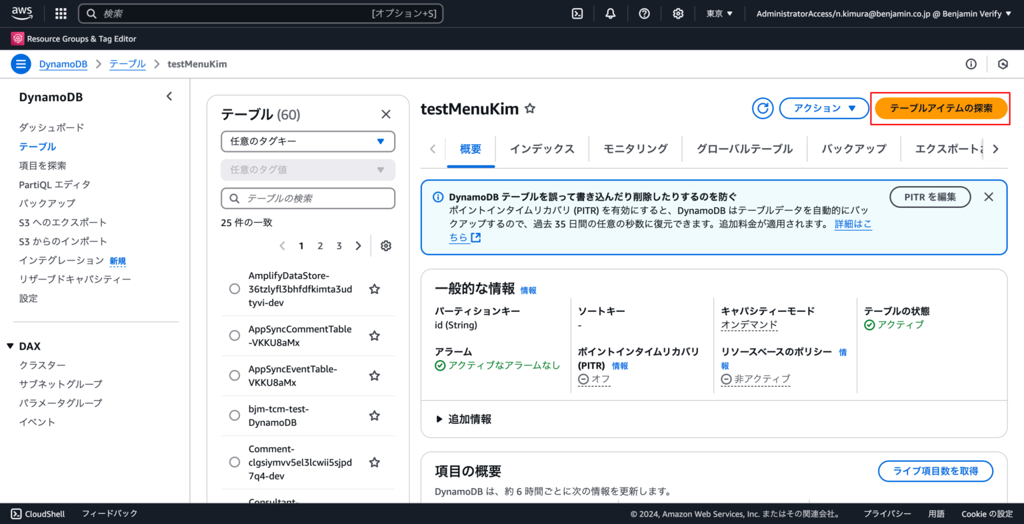Open the AWS services grid
The image size is (1024, 524).
pyautogui.click(x=60, y=13)
